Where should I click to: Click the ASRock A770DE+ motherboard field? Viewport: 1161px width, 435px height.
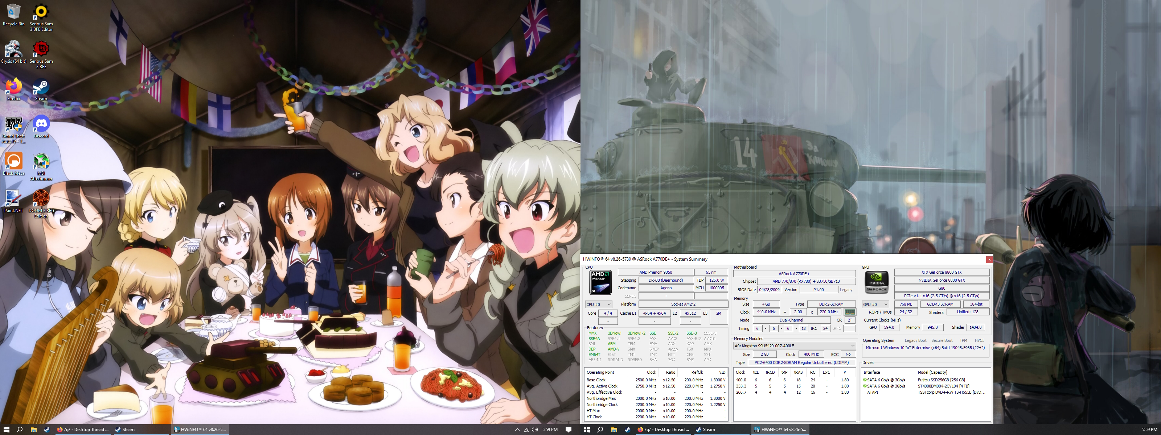(x=794, y=274)
